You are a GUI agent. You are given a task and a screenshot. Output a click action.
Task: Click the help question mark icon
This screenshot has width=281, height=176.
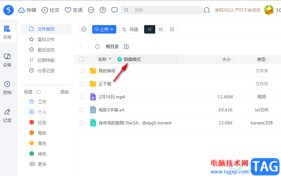pos(103,10)
